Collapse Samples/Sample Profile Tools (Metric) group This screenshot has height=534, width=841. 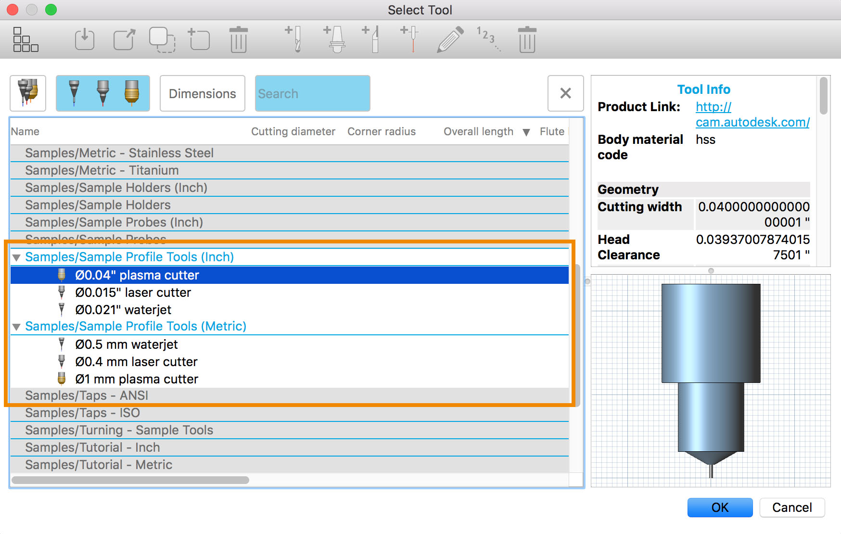16,327
